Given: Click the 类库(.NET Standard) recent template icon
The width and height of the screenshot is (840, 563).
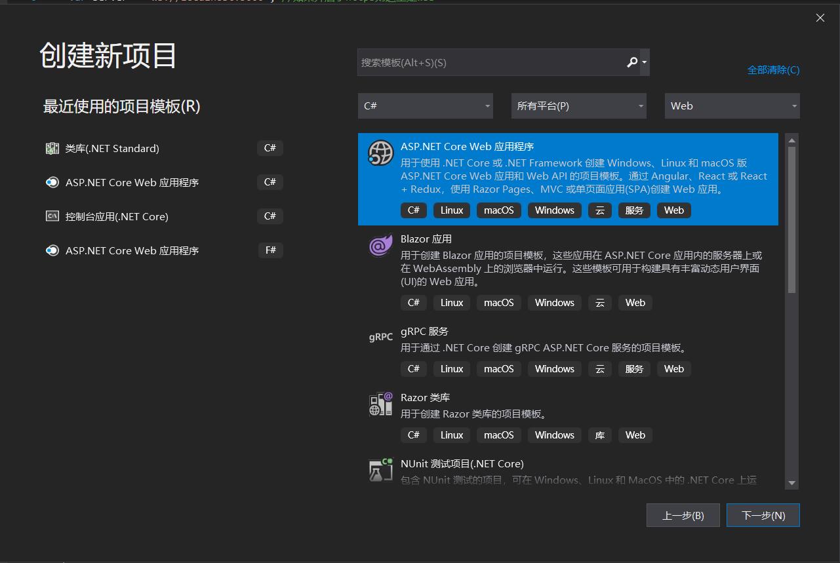Looking at the screenshot, I should click(52, 148).
